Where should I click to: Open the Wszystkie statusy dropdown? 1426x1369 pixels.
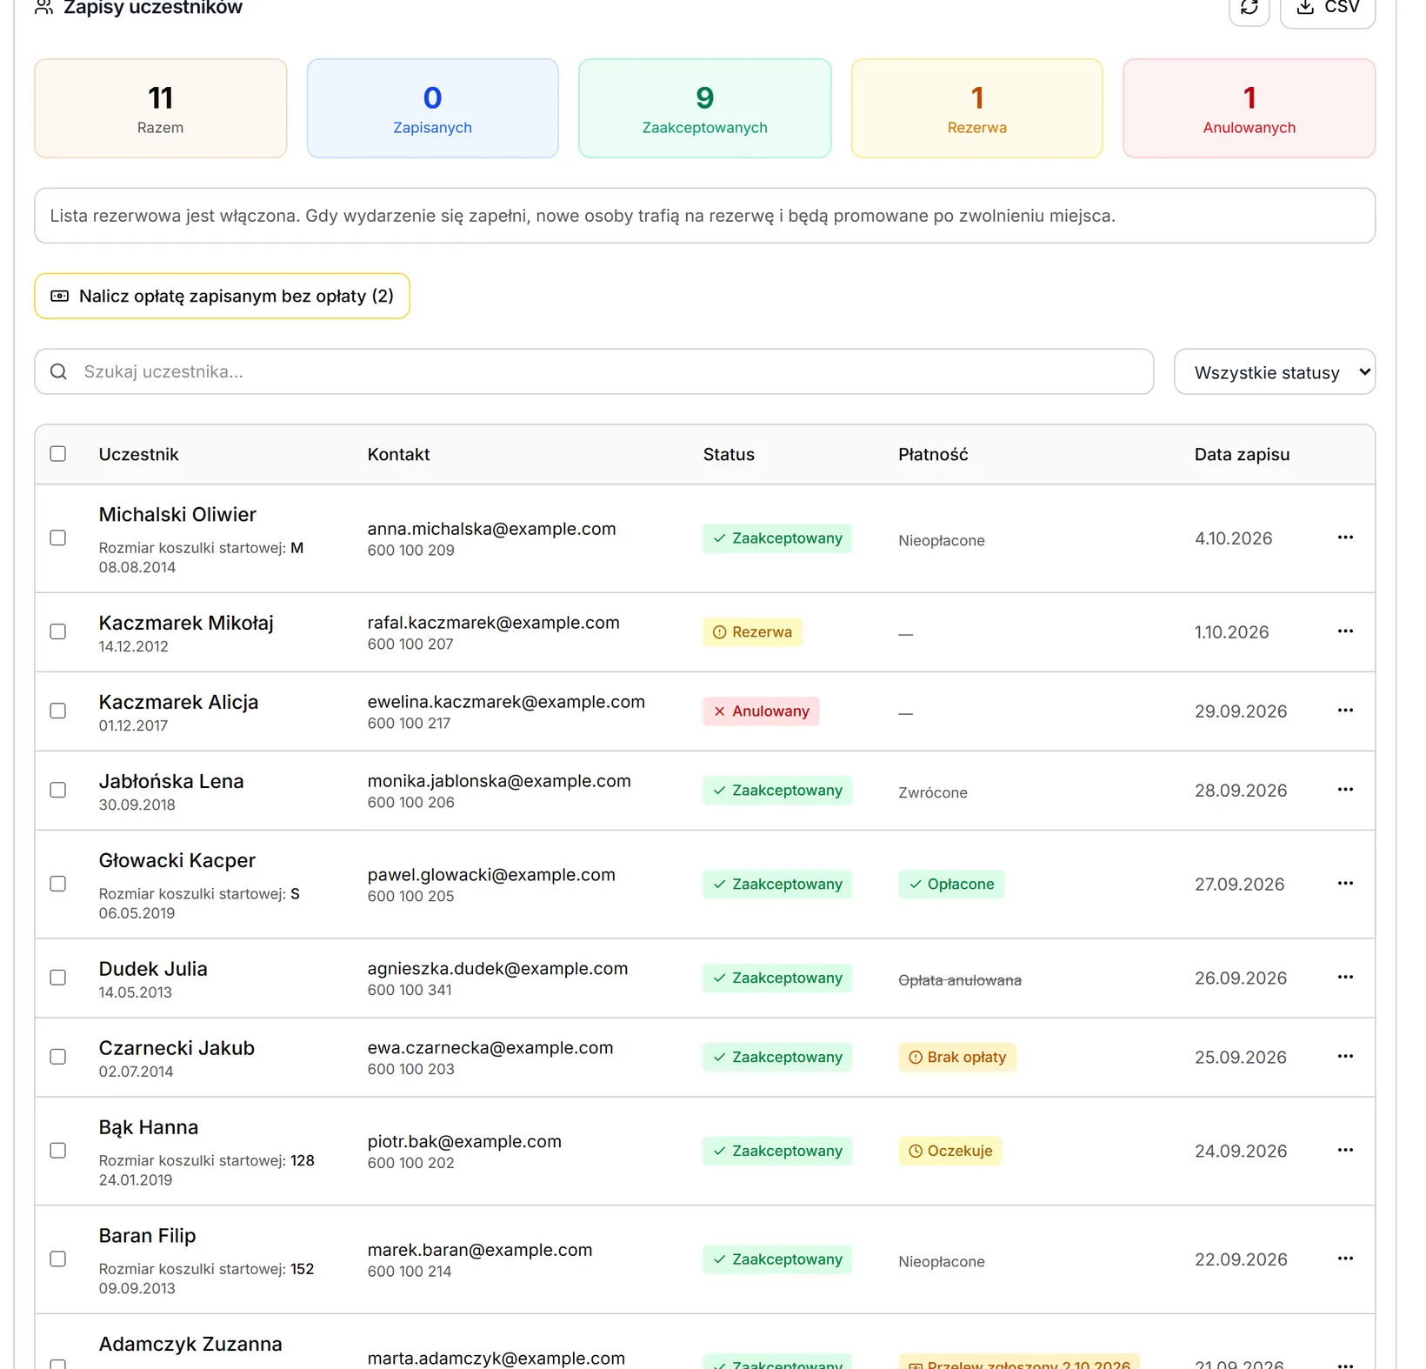click(1275, 372)
